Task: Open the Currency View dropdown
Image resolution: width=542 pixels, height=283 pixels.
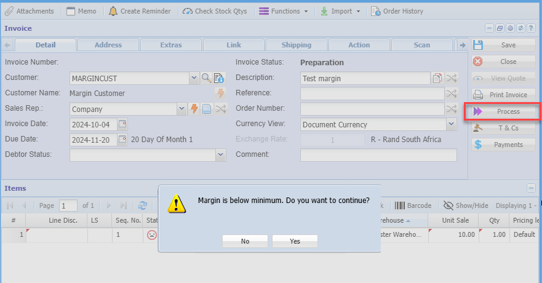Action: tap(451, 124)
